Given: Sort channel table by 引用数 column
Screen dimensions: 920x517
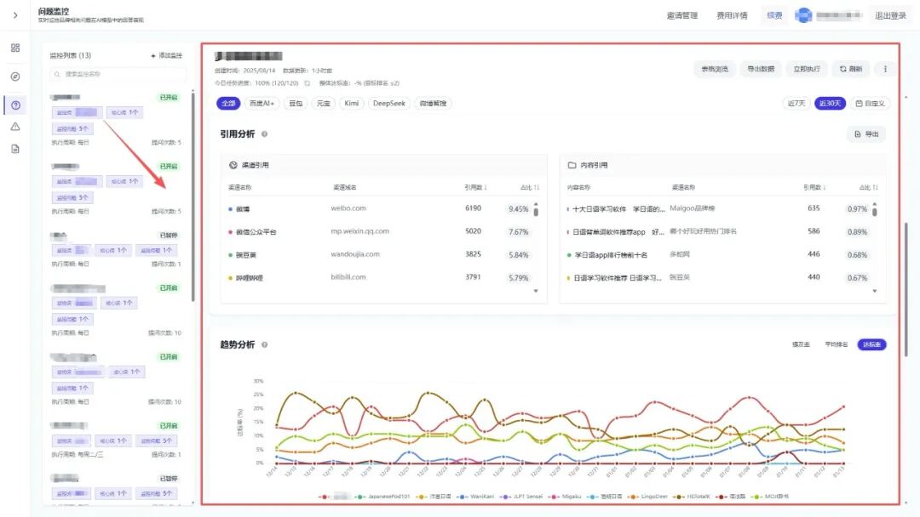Looking at the screenshot, I should (x=476, y=188).
